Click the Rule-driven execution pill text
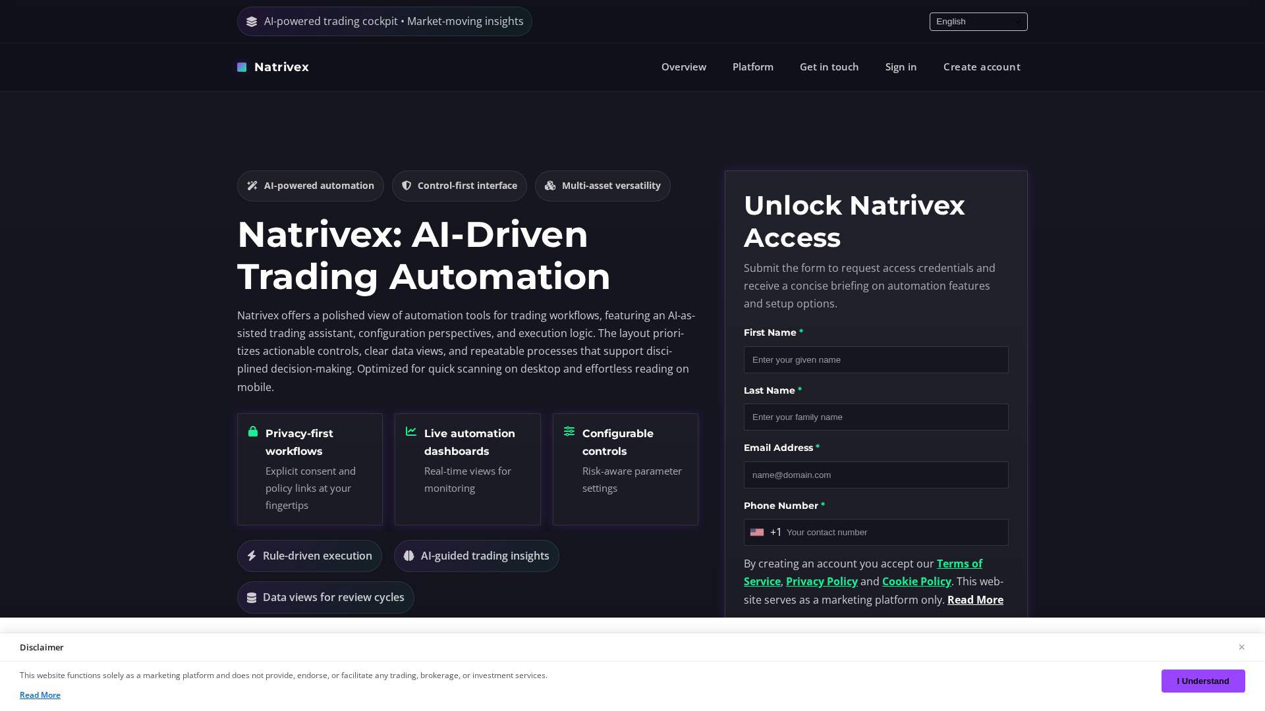Screen dimensions: 1265x711 pos(318,556)
